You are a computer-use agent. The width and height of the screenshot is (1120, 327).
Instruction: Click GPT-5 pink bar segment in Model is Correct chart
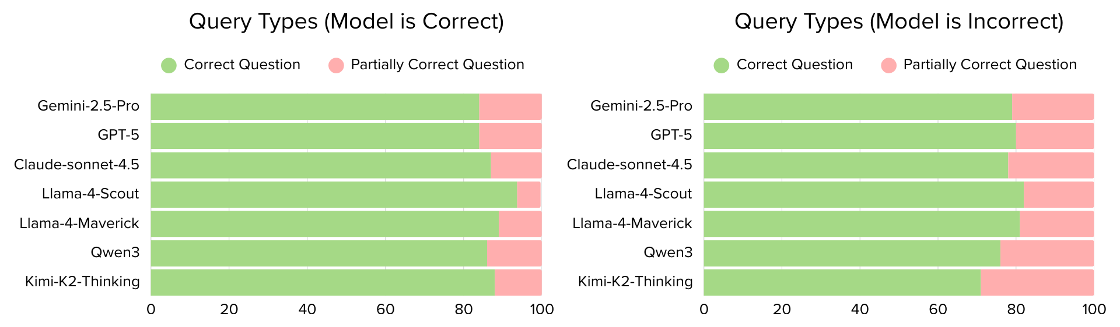[x=510, y=136]
